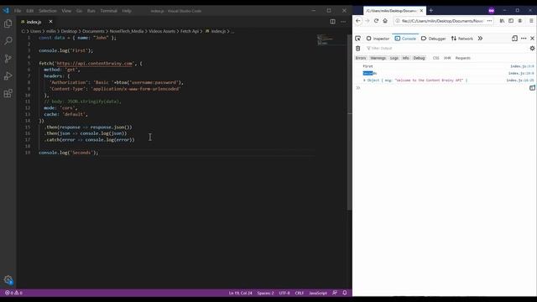Toggle the Errors console filter
537x302 pixels.
(361, 58)
